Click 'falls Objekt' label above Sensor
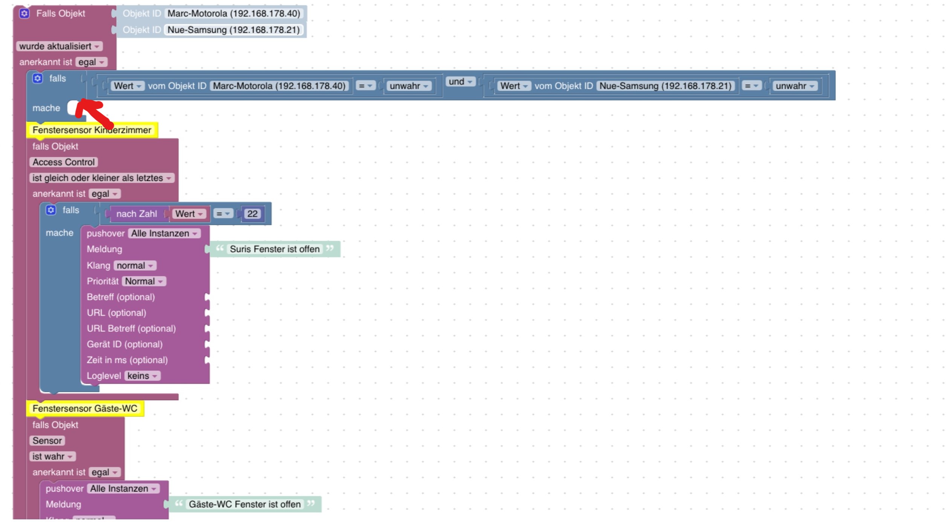Screen dimensions: 948x522 pos(55,425)
